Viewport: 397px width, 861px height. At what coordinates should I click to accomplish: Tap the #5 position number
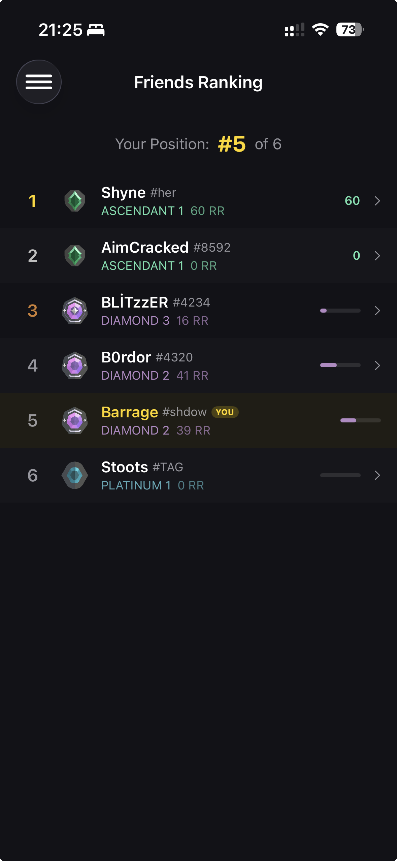tap(232, 144)
